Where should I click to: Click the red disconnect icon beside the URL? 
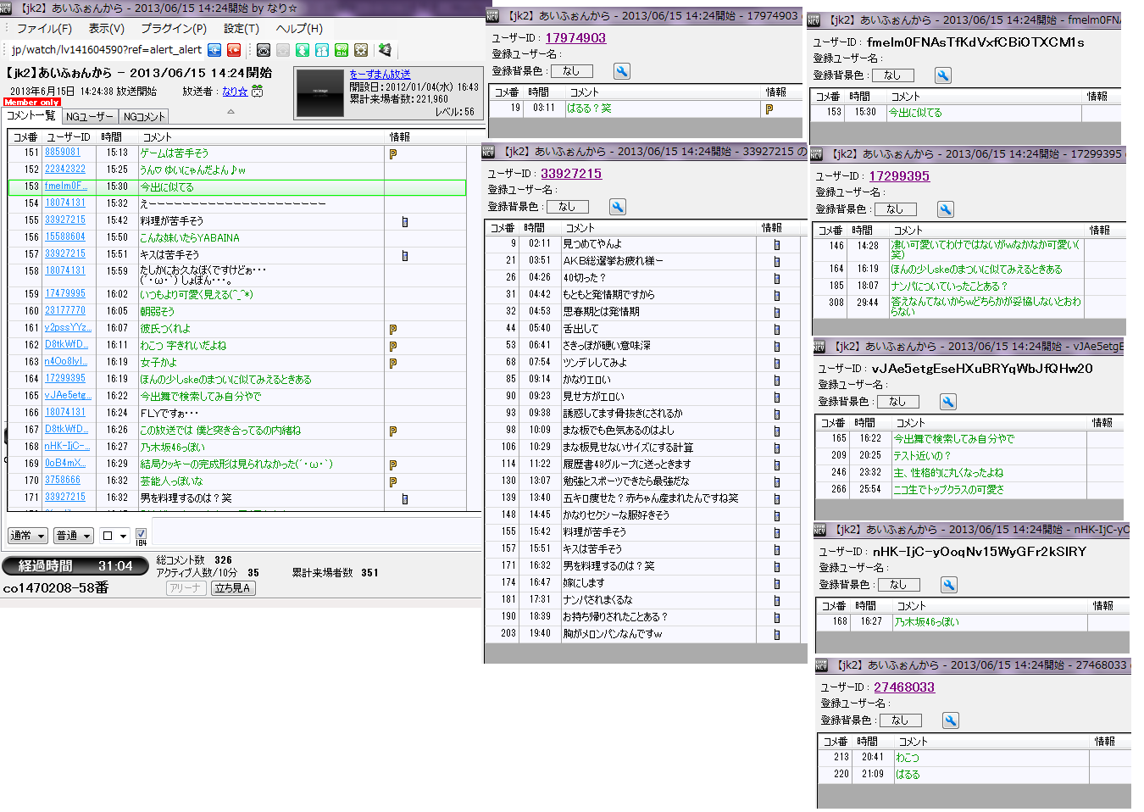click(x=234, y=50)
